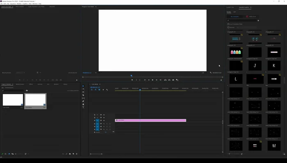Toggle Snap in the timeline
The width and height of the screenshot is (287, 163).
96,90
